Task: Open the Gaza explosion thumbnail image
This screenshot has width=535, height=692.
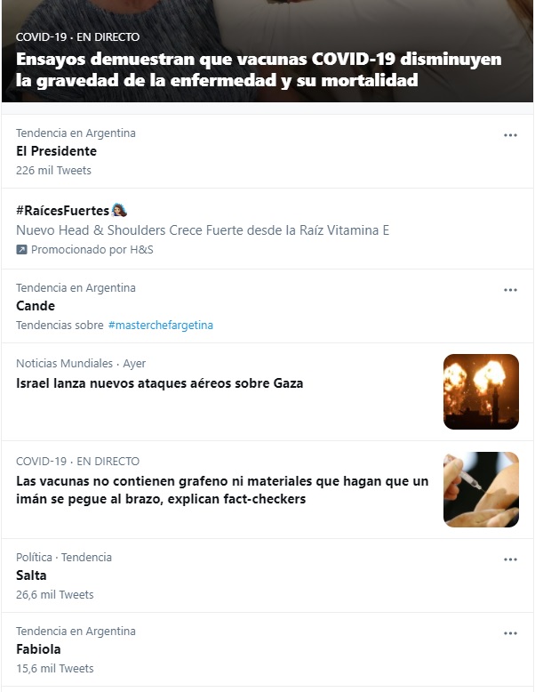Action: (x=481, y=391)
